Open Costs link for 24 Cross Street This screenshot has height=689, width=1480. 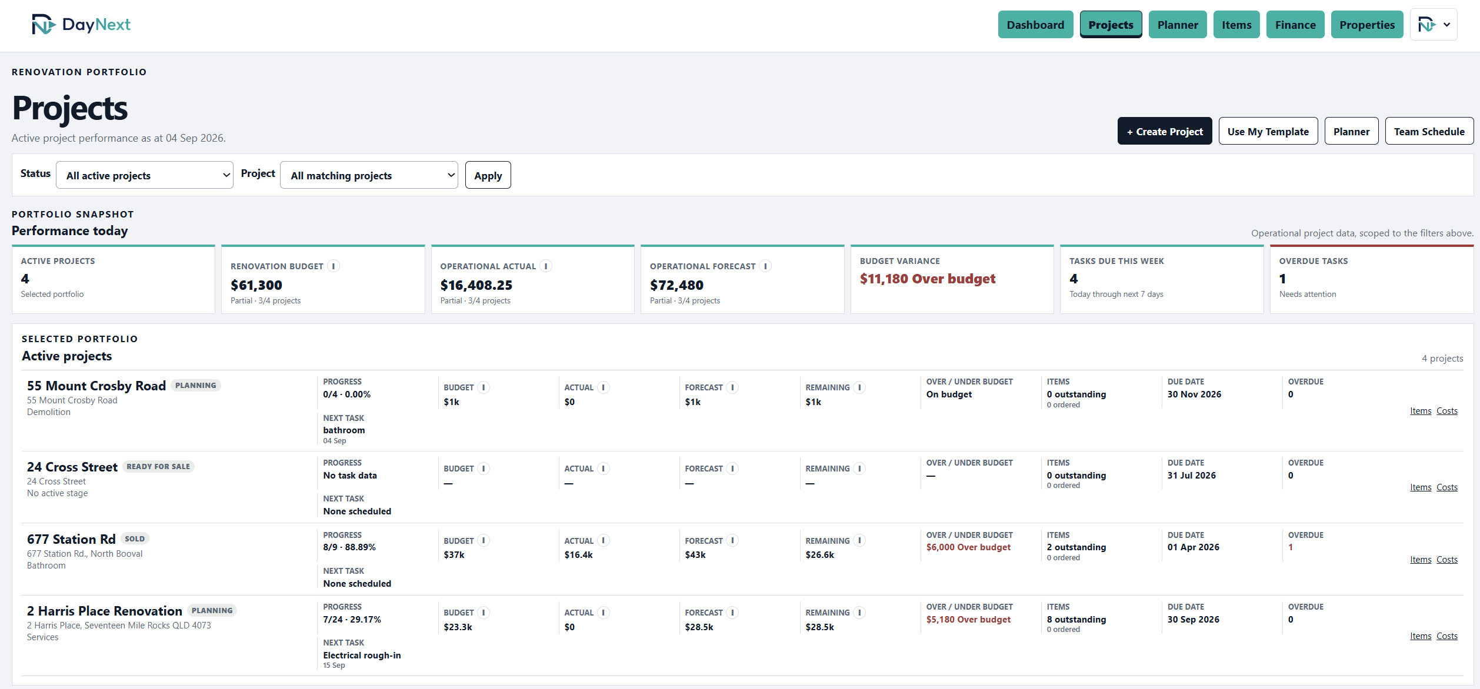(x=1447, y=487)
